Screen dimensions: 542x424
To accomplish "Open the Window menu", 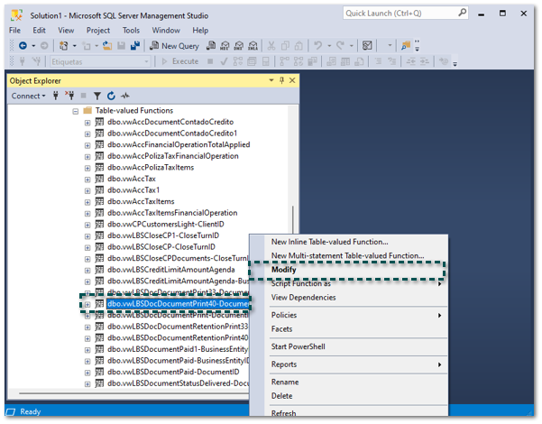I will click(x=166, y=31).
